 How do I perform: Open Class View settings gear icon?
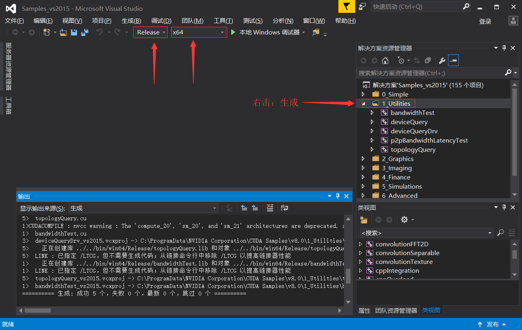coord(404,220)
